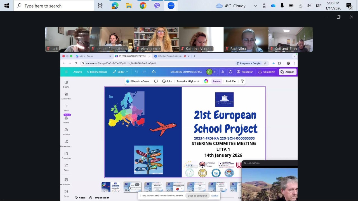Image resolution: width=358 pixels, height=201 pixels.
Task: Open the Archivo menu
Action: tap(78, 72)
